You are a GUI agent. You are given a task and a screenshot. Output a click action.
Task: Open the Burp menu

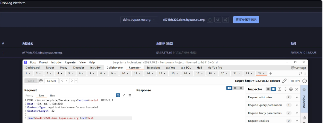33,62
